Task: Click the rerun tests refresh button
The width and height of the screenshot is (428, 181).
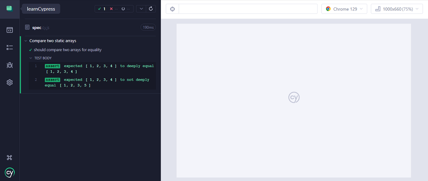Action: click(x=151, y=9)
